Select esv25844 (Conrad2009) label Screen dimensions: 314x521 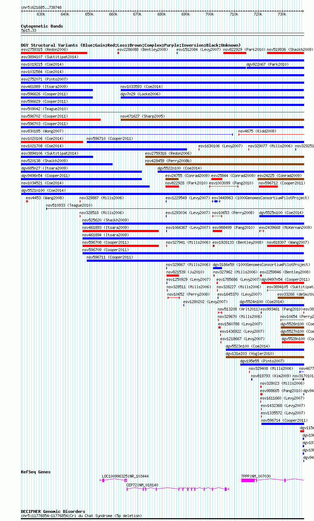[x=233, y=176]
